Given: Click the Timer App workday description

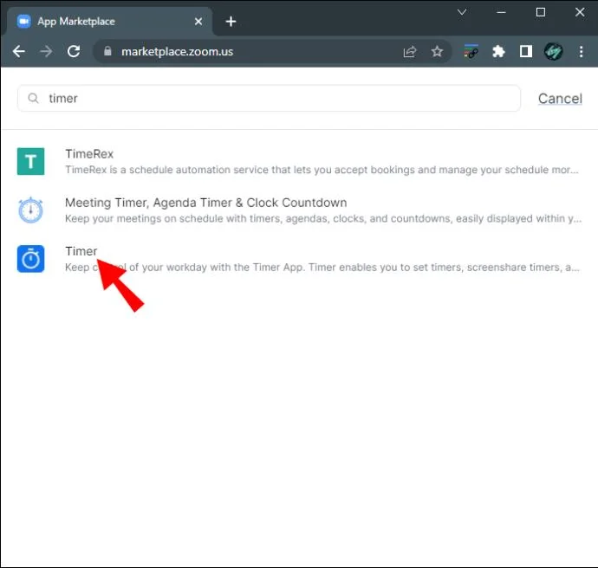Looking at the screenshot, I should tap(322, 268).
